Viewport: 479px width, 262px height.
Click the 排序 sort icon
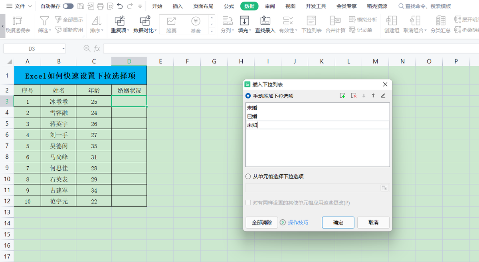click(97, 21)
